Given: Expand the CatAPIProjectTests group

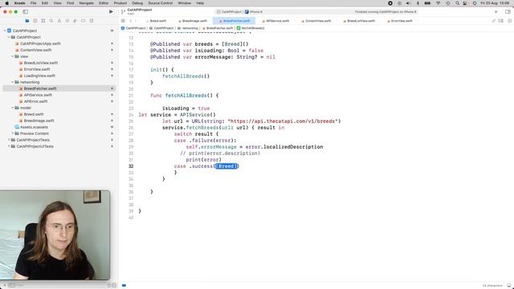Looking at the screenshot, I should [9, 140].
